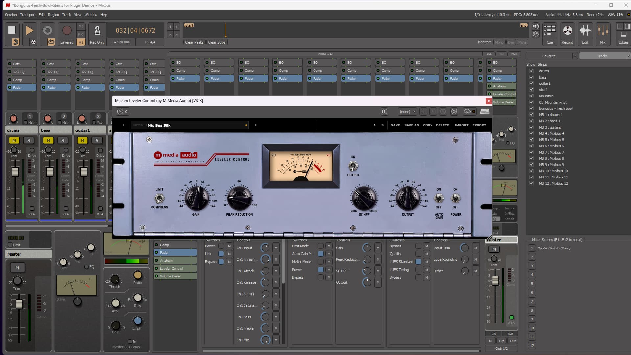Select mixer scene slot 1
The width and height of the screenshot is (631, 355).
tap(532, 248)
